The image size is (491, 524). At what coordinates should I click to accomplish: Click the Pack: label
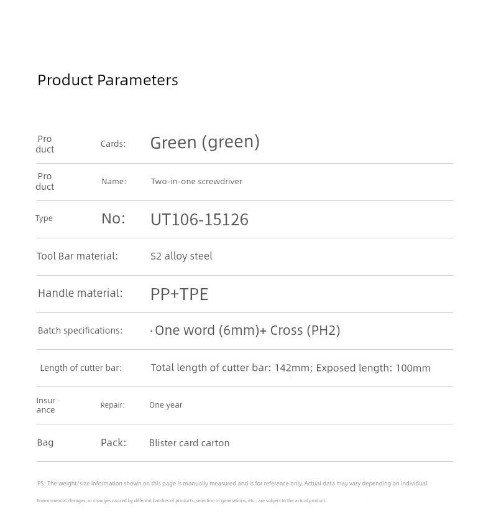pos(114,443)
